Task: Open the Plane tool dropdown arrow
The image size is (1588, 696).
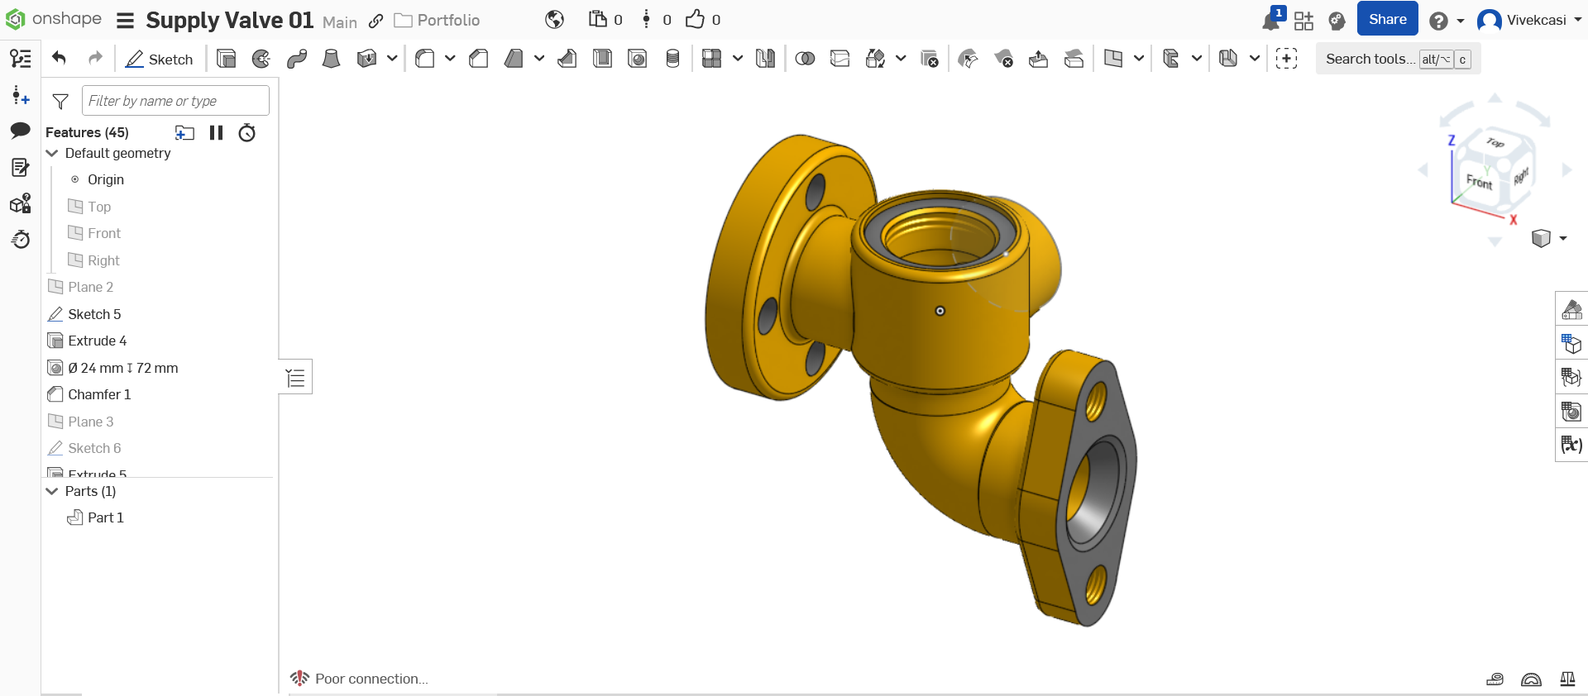Action: (x=1139, y=59)
